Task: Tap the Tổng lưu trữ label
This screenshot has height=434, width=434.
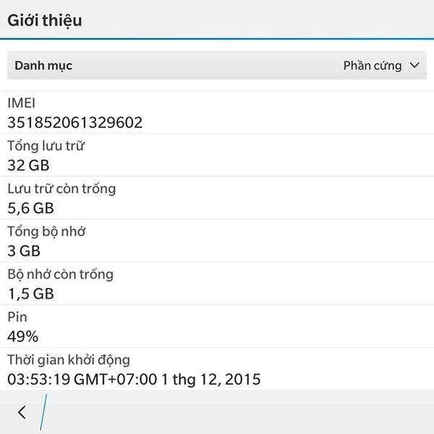Action: [46, 145]
